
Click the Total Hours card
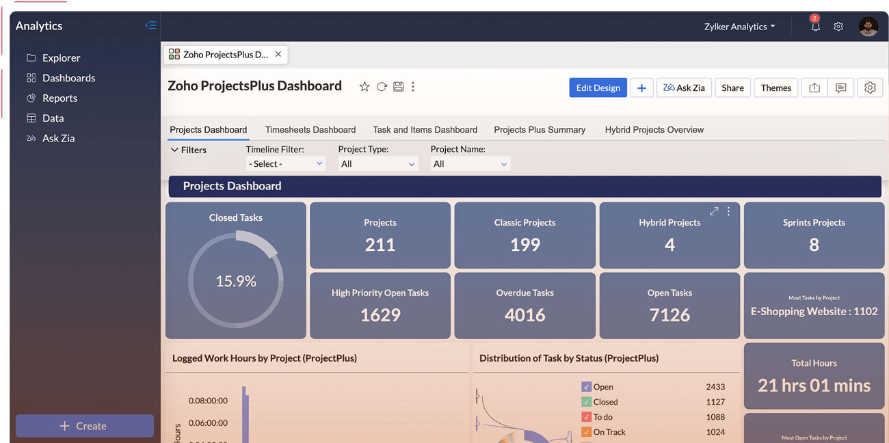[x=814, y=376]
